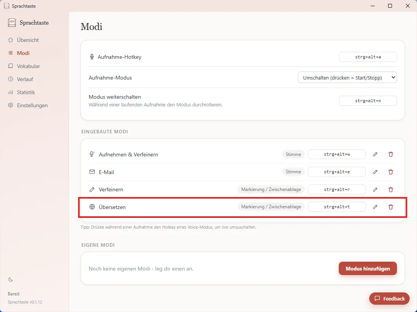
Task: Delete the Verfeinern mode via trash icon
Action: [x=391, y=189]
